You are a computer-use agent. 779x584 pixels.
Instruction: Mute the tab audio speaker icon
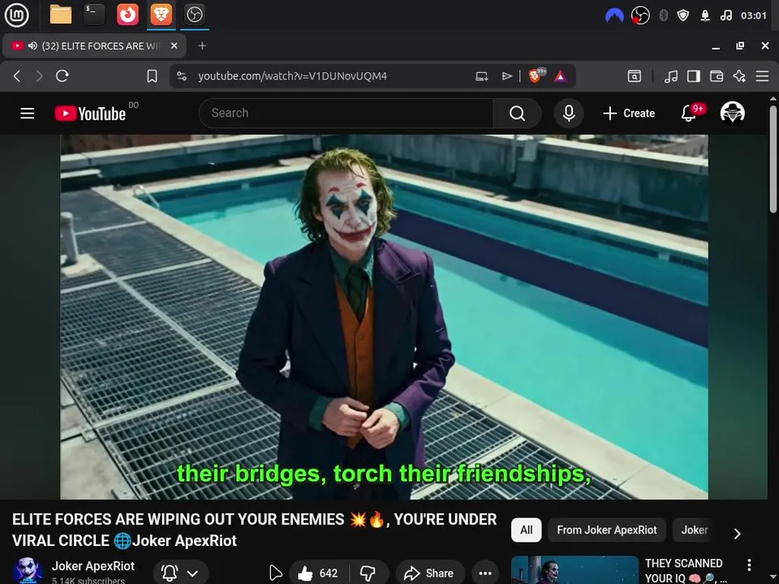click(x=32, y=45)
